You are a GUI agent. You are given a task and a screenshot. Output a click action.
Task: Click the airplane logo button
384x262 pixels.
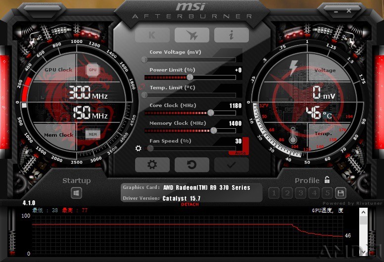point(192,35)
